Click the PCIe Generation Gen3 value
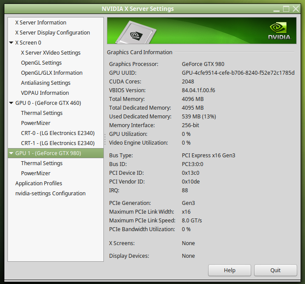This screenshot has width=305, height=284. pyautogui.click(x=188, y=203)
